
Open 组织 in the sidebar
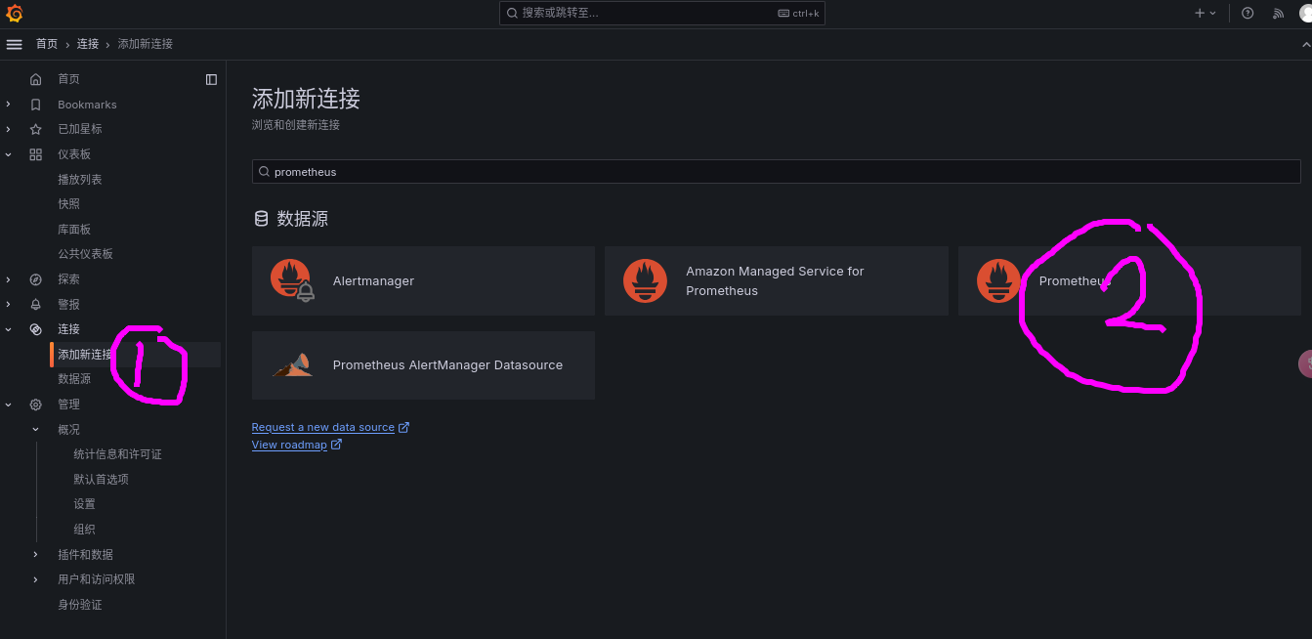(84, 530)
